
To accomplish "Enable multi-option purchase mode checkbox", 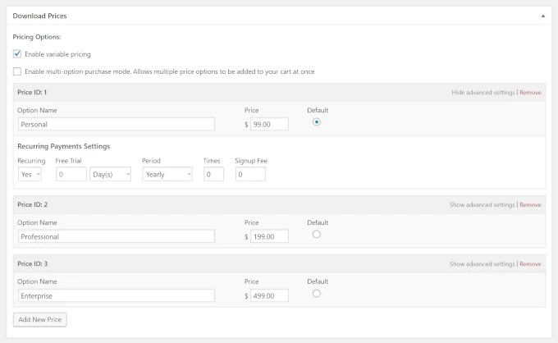I will (x=17, y=71).
